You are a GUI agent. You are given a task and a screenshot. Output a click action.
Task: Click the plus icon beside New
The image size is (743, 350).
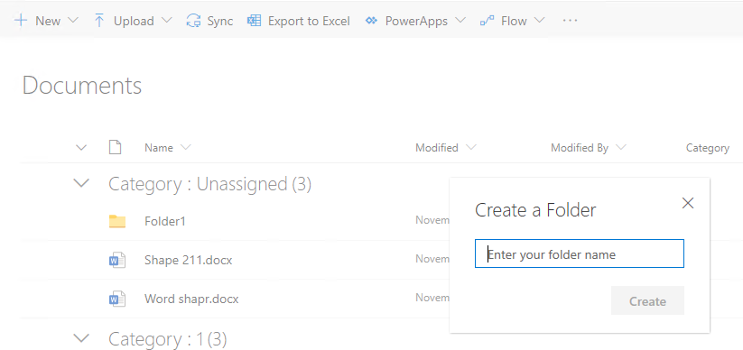pyautogui.click(x=21, y=21)
